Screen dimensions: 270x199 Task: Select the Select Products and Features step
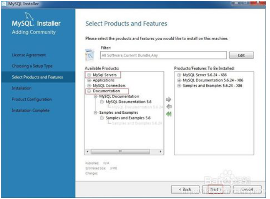click(x=38, y=77)
